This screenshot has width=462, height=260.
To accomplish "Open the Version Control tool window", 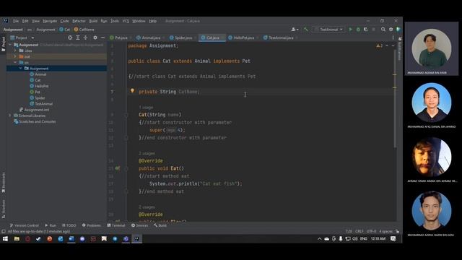I will click(24, 225).
